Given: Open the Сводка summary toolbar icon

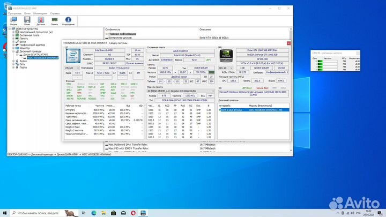Looking at the screenshot, I should pos(13,21).
